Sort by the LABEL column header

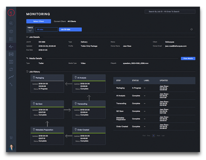click(x=146, y=81)
